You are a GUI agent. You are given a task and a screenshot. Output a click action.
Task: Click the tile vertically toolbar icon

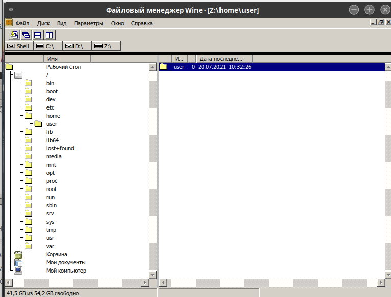[x=50, y=35]
